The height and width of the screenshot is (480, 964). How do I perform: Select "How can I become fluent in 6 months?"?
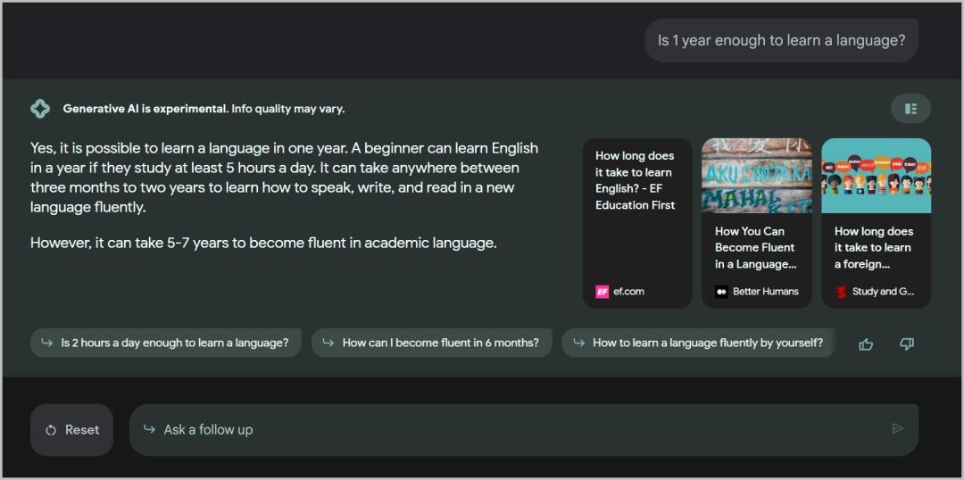point(432,343)
